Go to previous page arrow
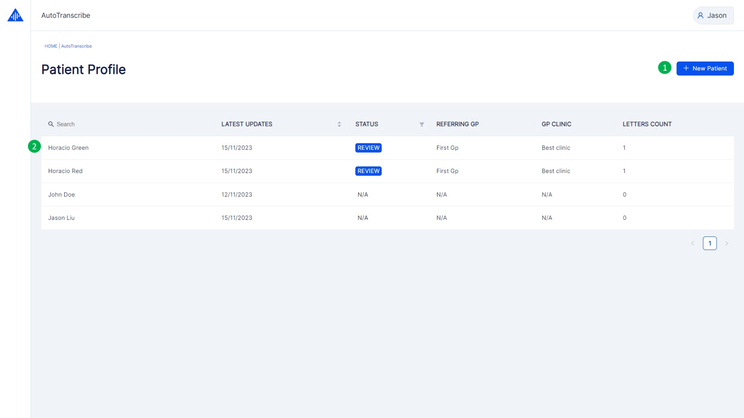 [x=692, y=243]
